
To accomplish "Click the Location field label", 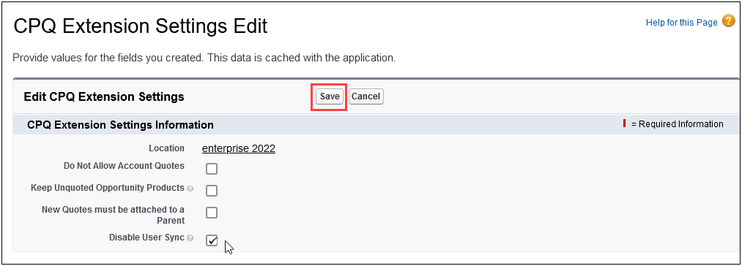I will (166, 148).
